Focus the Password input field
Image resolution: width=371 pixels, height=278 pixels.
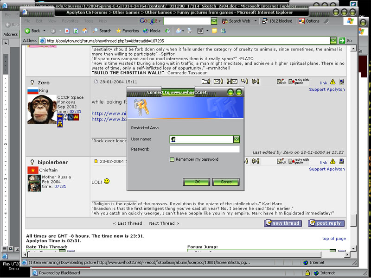pyautogui.click(x=204, y=149)
